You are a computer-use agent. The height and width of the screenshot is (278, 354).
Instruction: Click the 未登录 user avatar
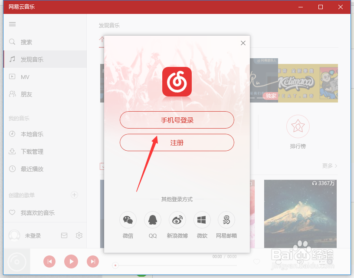(x=14, y=235)
